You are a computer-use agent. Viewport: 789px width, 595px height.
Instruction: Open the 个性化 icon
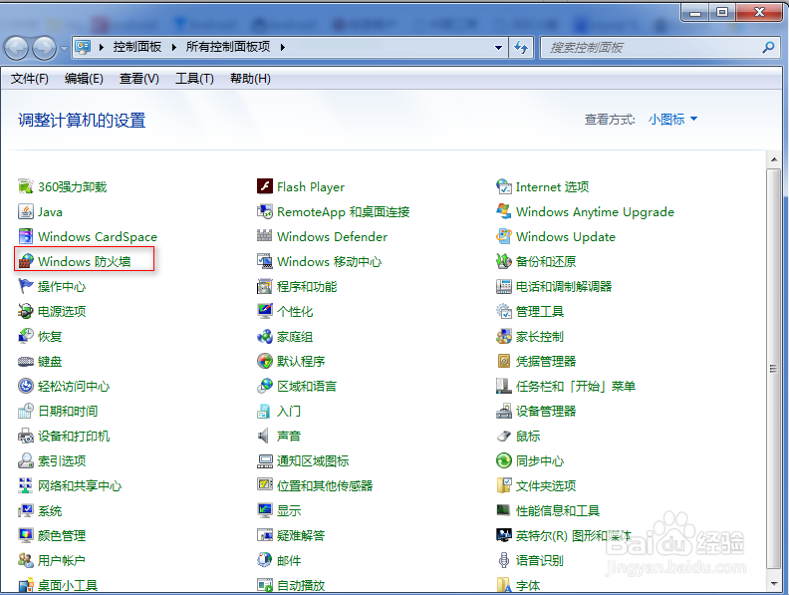(x=265, y=311)
